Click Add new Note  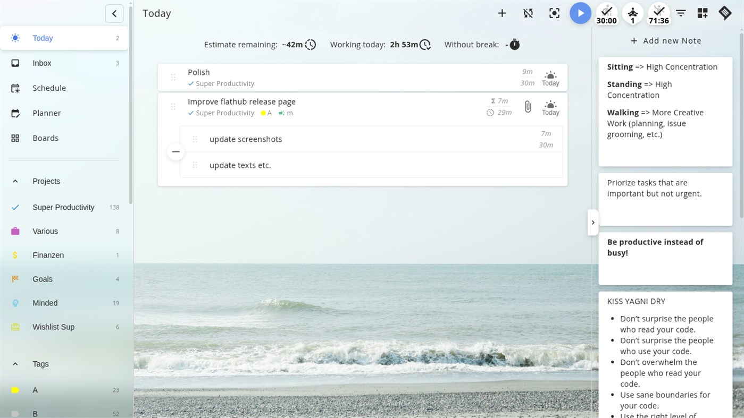tap(666, 40)
